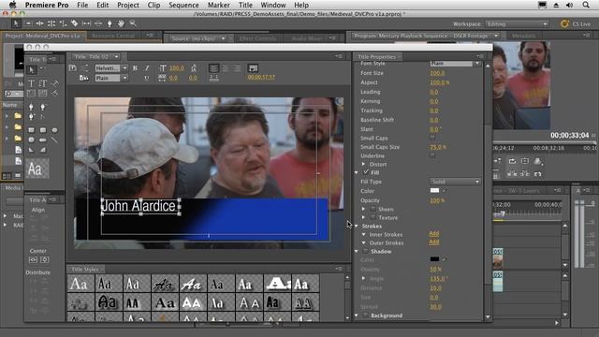This screenshot has height=337, width=599.
Task: Select the Hand tool in main toolbar
Action: [x=121, y=23]
